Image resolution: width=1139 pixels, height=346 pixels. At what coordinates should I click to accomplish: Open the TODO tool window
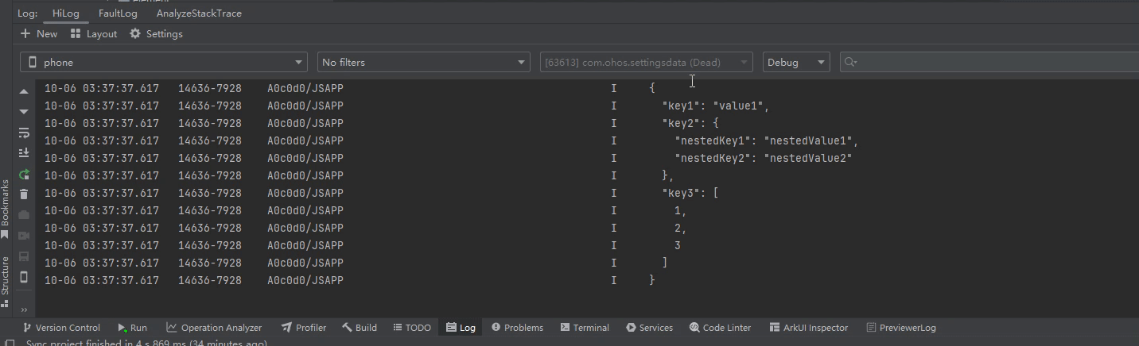point(411,327)
